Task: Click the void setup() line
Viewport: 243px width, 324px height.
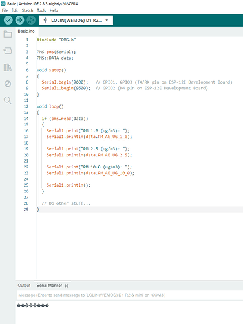Action: (x=51, y=70)
